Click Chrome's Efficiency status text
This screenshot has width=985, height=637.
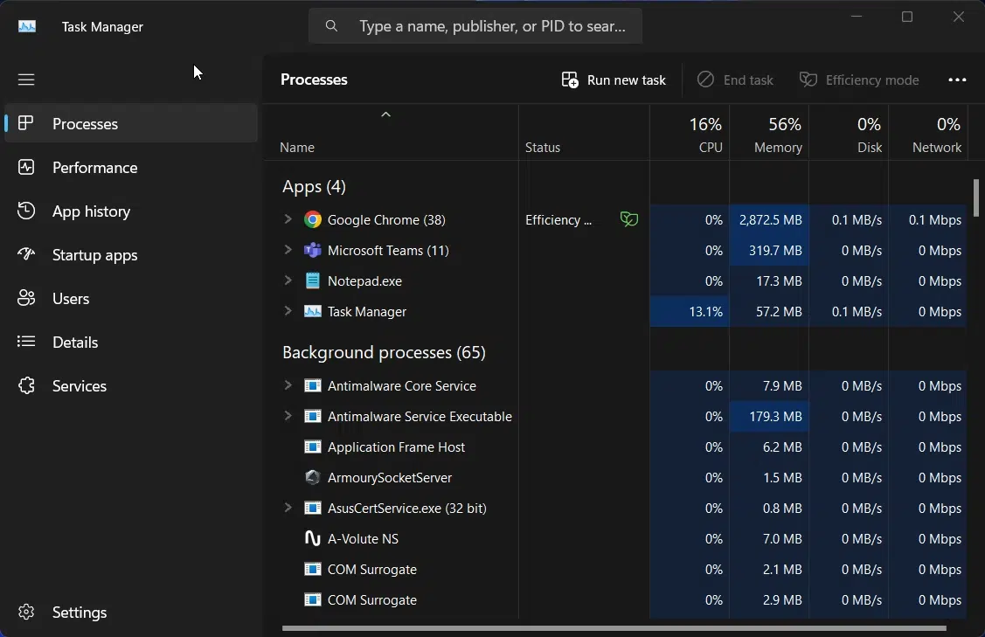tap(558, 220)
